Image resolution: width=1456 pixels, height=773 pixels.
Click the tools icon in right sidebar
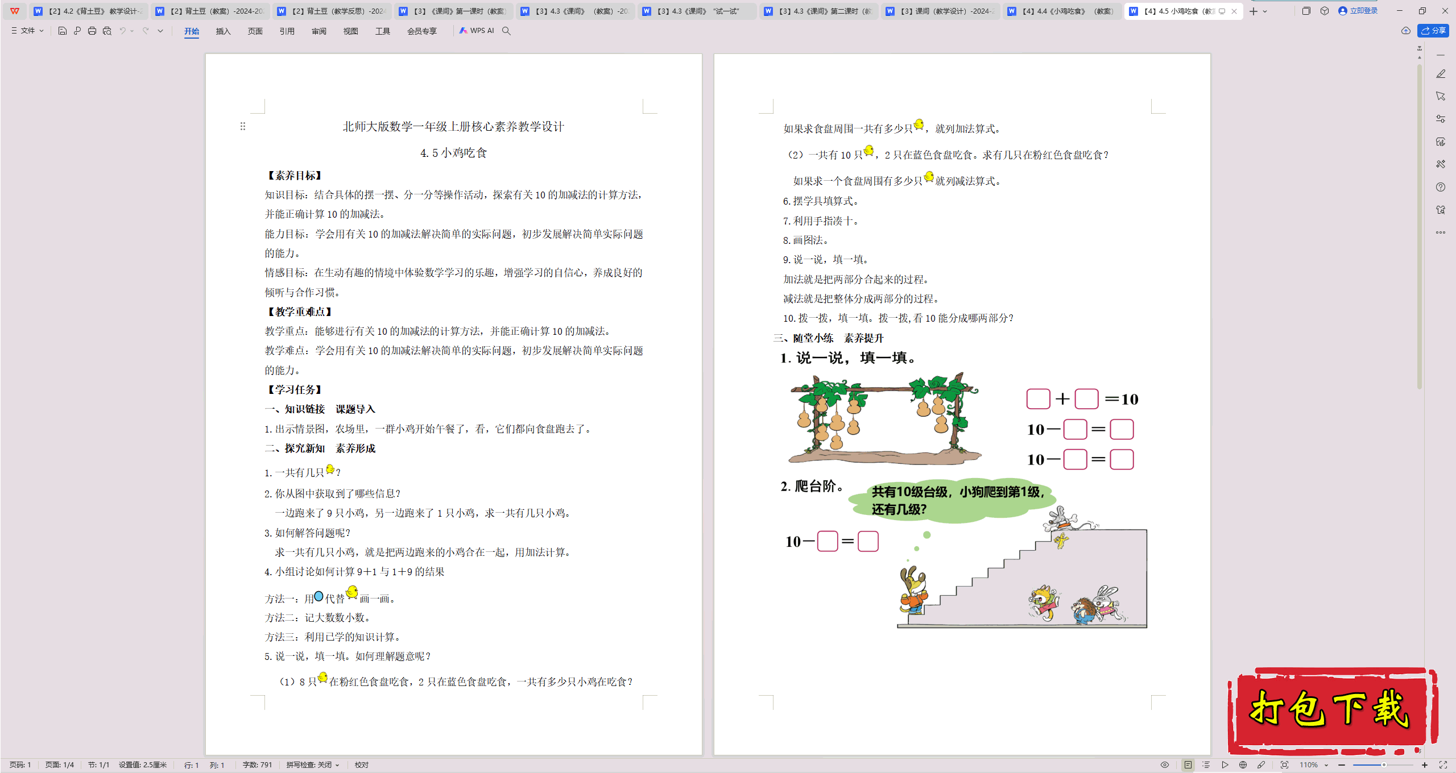(1441, 164)
